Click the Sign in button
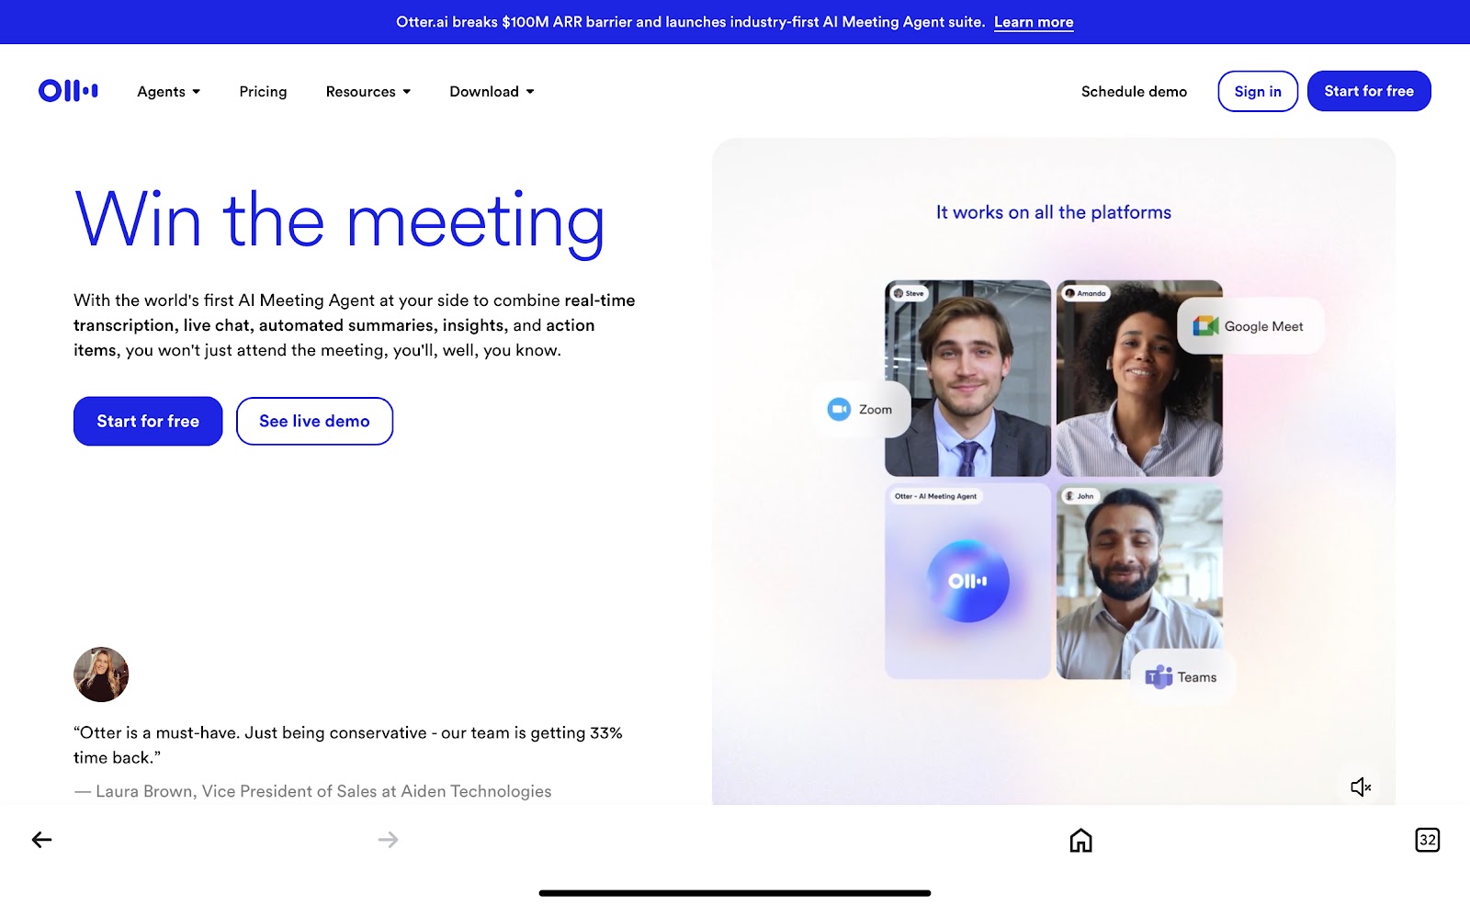Viewport: 1470px width, 906px height. [1258, 91]
